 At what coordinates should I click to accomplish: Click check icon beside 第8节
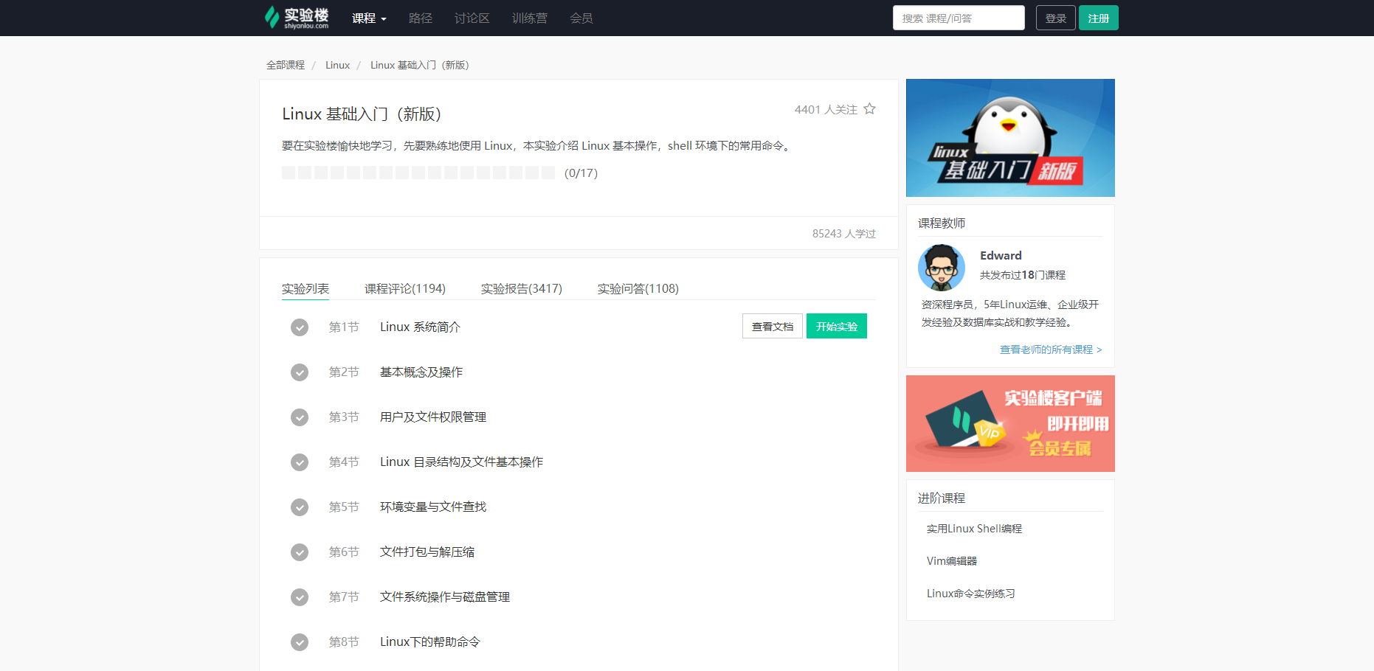[x=300, y=642]
